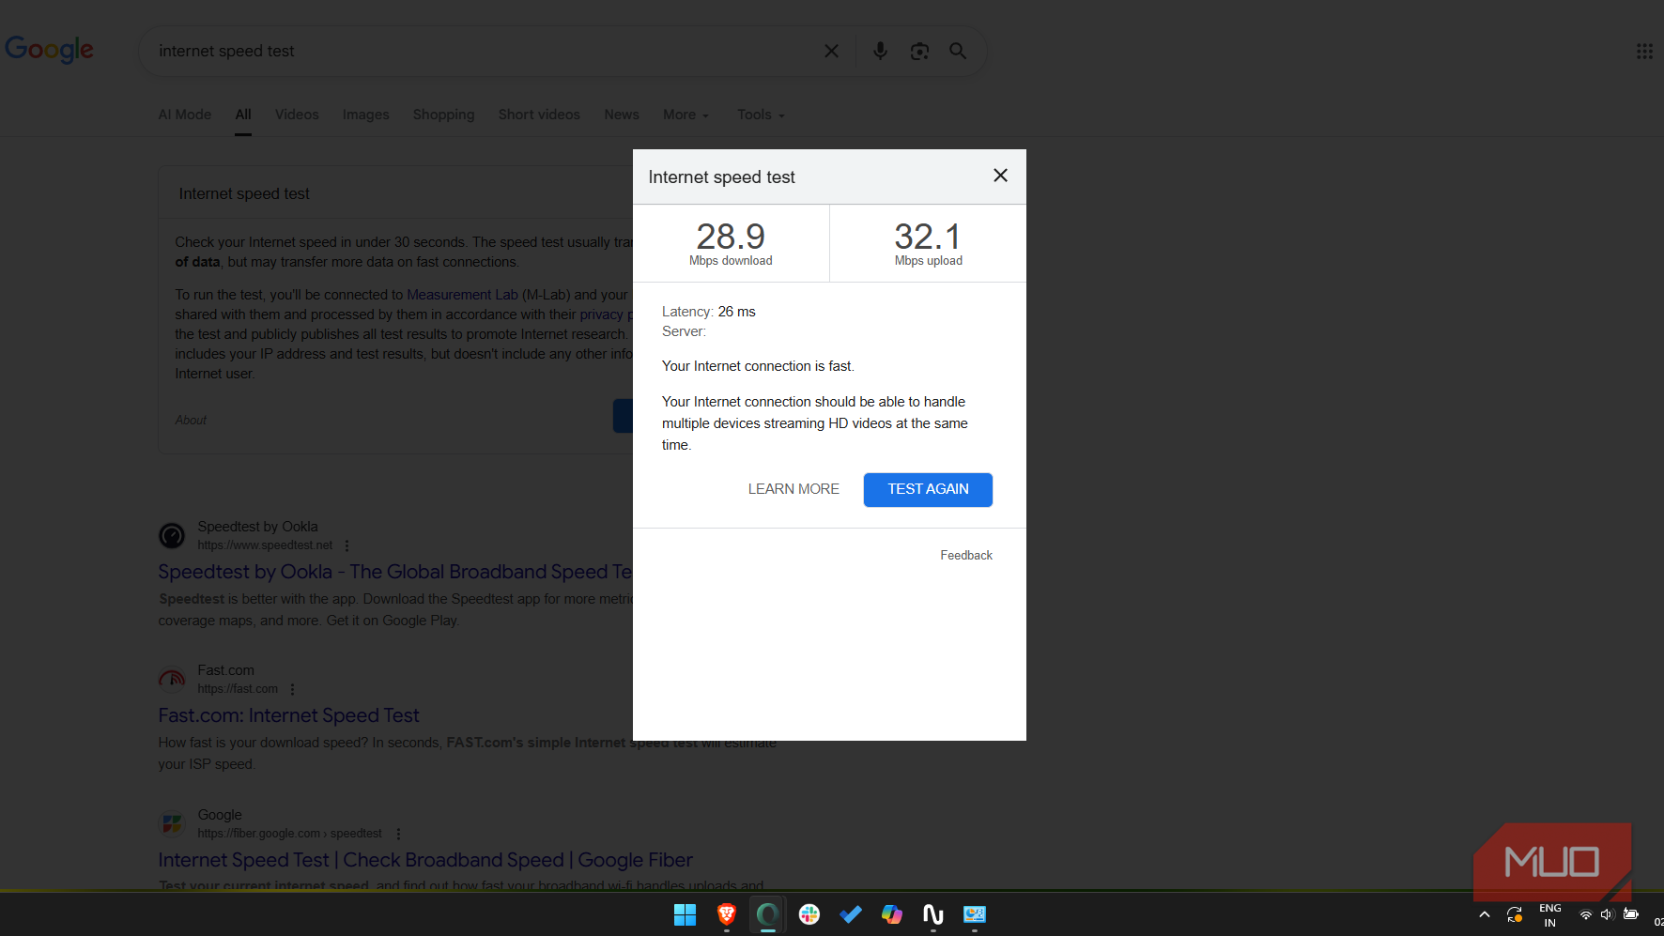This screenshot has height=936, width=1664.
Task: Click the TEST AGAIN button
Action: point(927,489)
